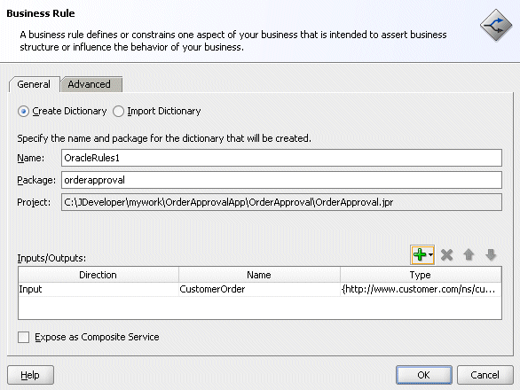
Task: Open the dropdown arrow next to the green plus
Action: (x=430, y=254)
